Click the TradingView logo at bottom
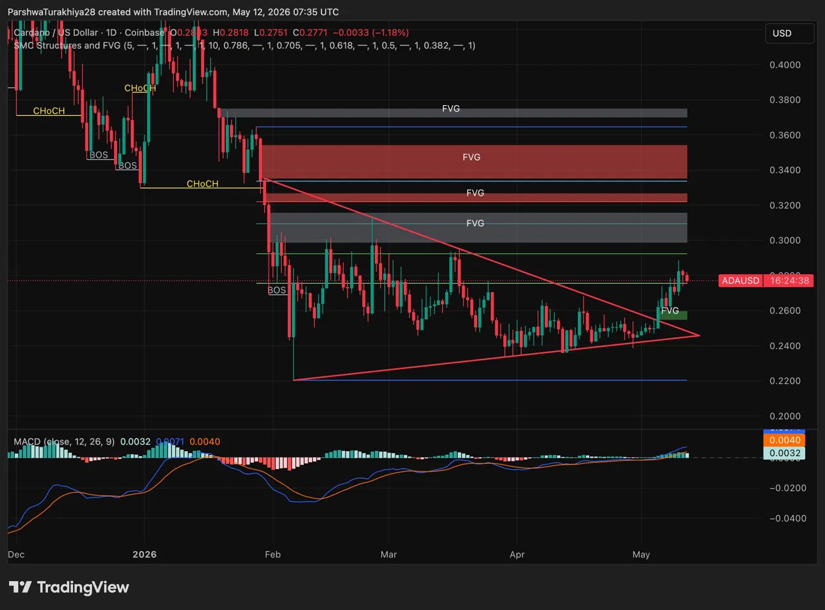The image size is (825, 610). (x=69, y=587)
